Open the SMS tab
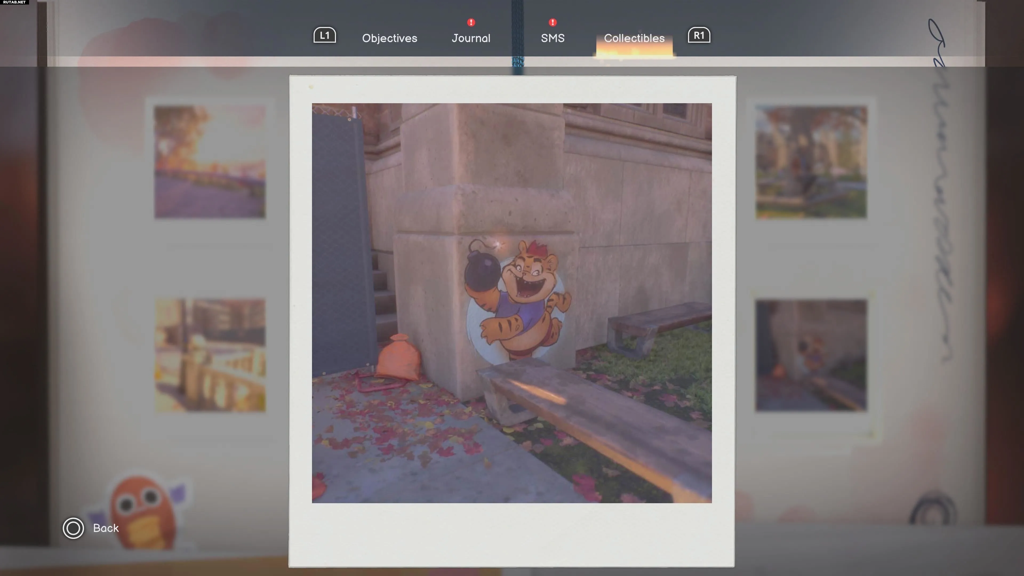Screen dimensions: 1024x576 pyautogui.click(x=553, y=38)
